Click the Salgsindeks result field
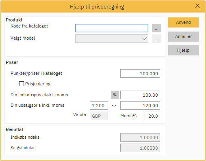This screenshot has width=206, height=161. point(140,148)
